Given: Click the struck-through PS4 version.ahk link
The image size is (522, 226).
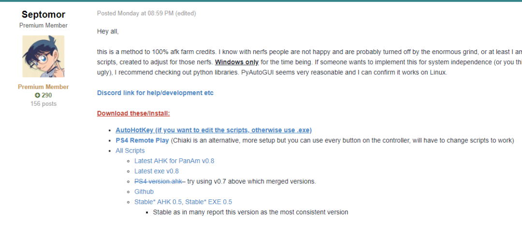Looking at the screenshot, I should coord(158,181).
